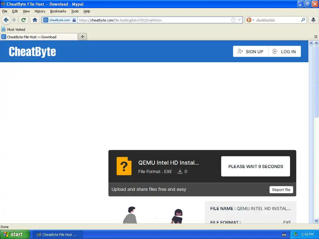
Task: Click the cheatbyte.com site identity icon
Action: pos(46,20)
